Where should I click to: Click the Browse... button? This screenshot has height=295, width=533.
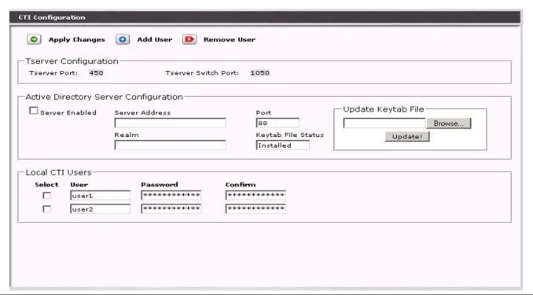(x=449, y=124)
